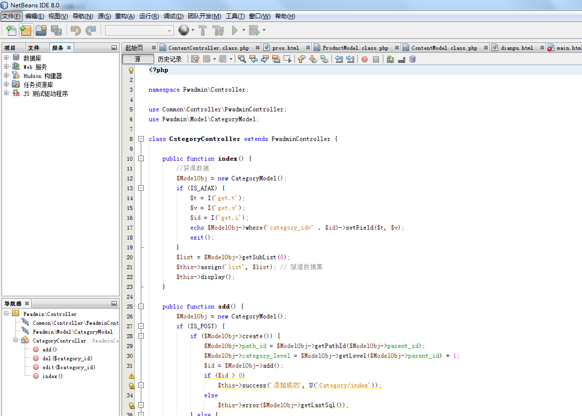
Task: Click the warning icon beside line 33
Action: 131,385
